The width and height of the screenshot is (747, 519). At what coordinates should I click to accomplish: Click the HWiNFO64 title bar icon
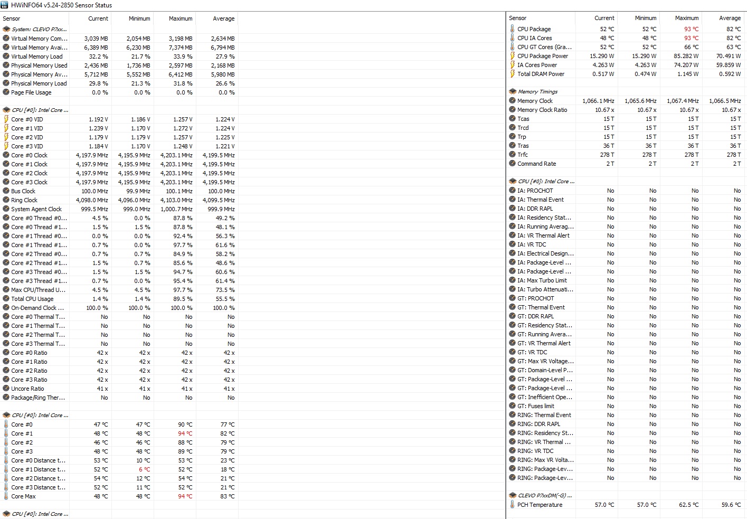pos(5,5)
